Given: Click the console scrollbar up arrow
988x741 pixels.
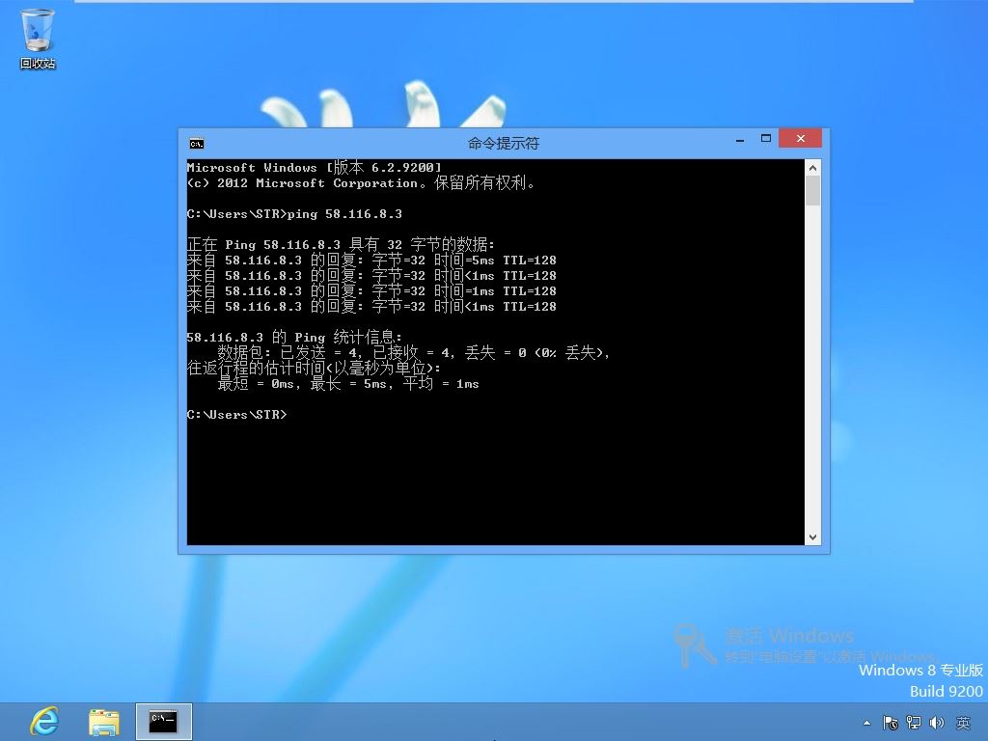Looking at the screenshot, I should point(812,168).
